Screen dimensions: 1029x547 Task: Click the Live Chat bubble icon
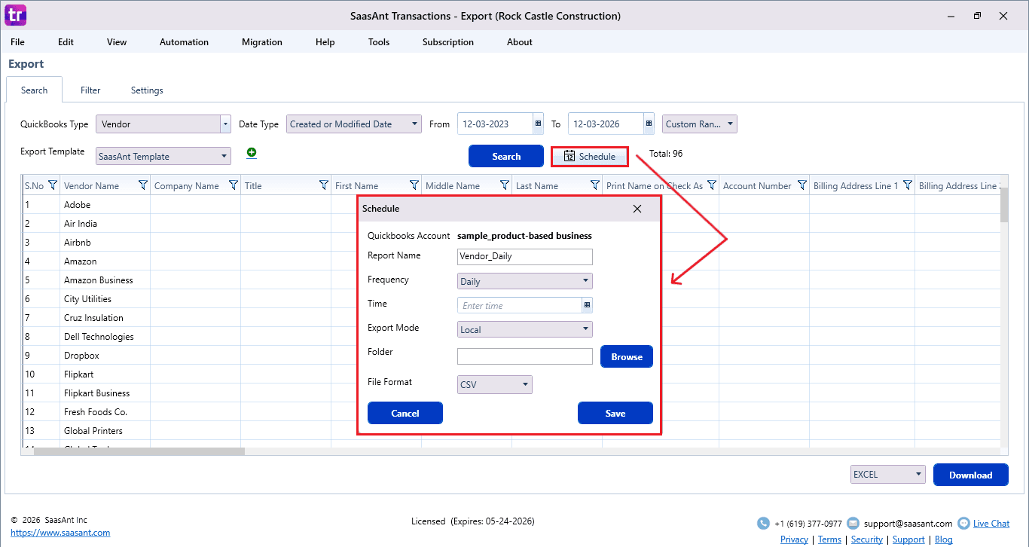tap(963, 523)
